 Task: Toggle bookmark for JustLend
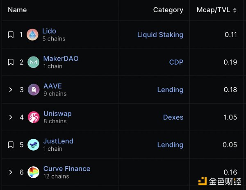[x=11, y=145]
